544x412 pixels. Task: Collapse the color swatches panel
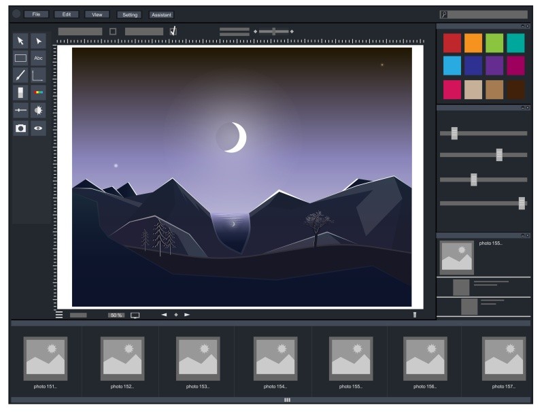click(x=522, y=25)
